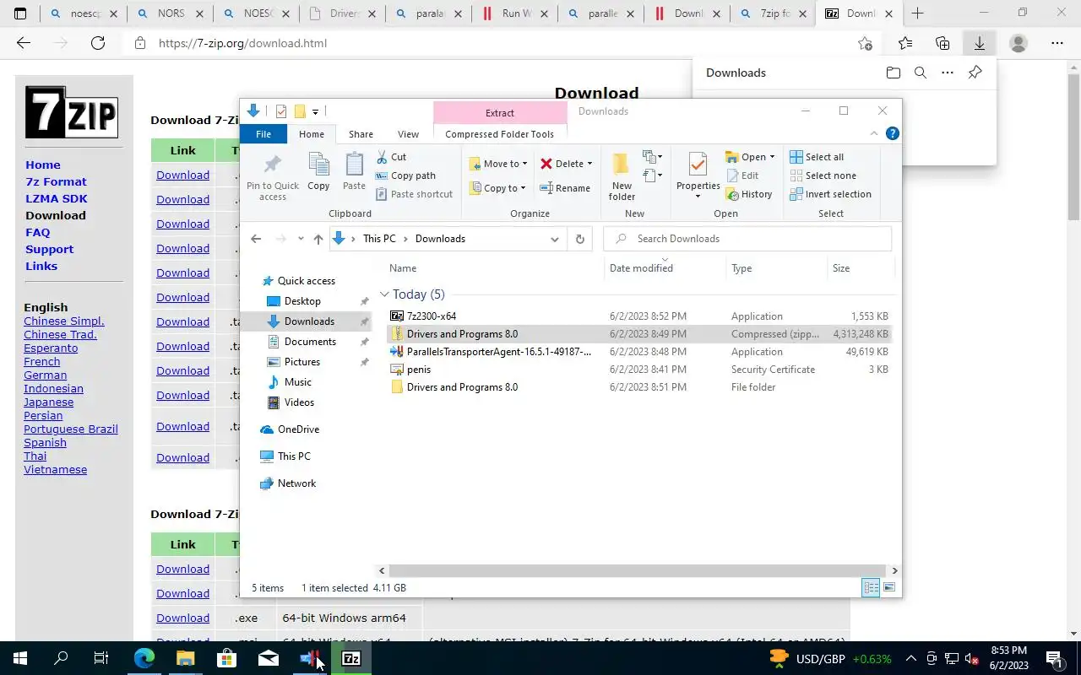
Task: Click Cut in Clipboard group
Action: tap(391, 157)
